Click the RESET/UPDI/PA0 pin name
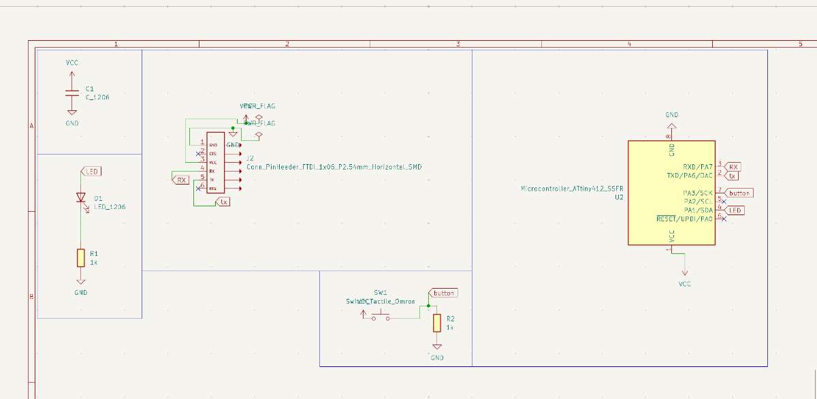 tap(684, 219)
